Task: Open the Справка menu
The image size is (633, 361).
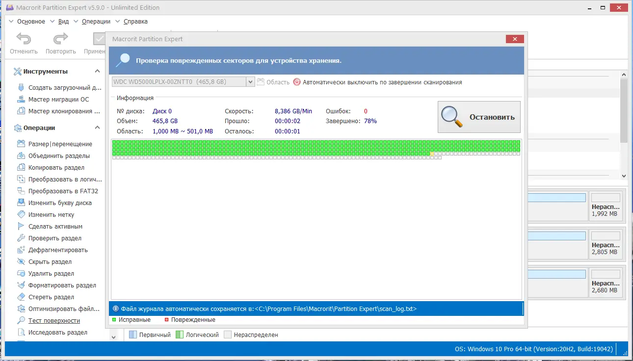Action: [x=135, y=22]
